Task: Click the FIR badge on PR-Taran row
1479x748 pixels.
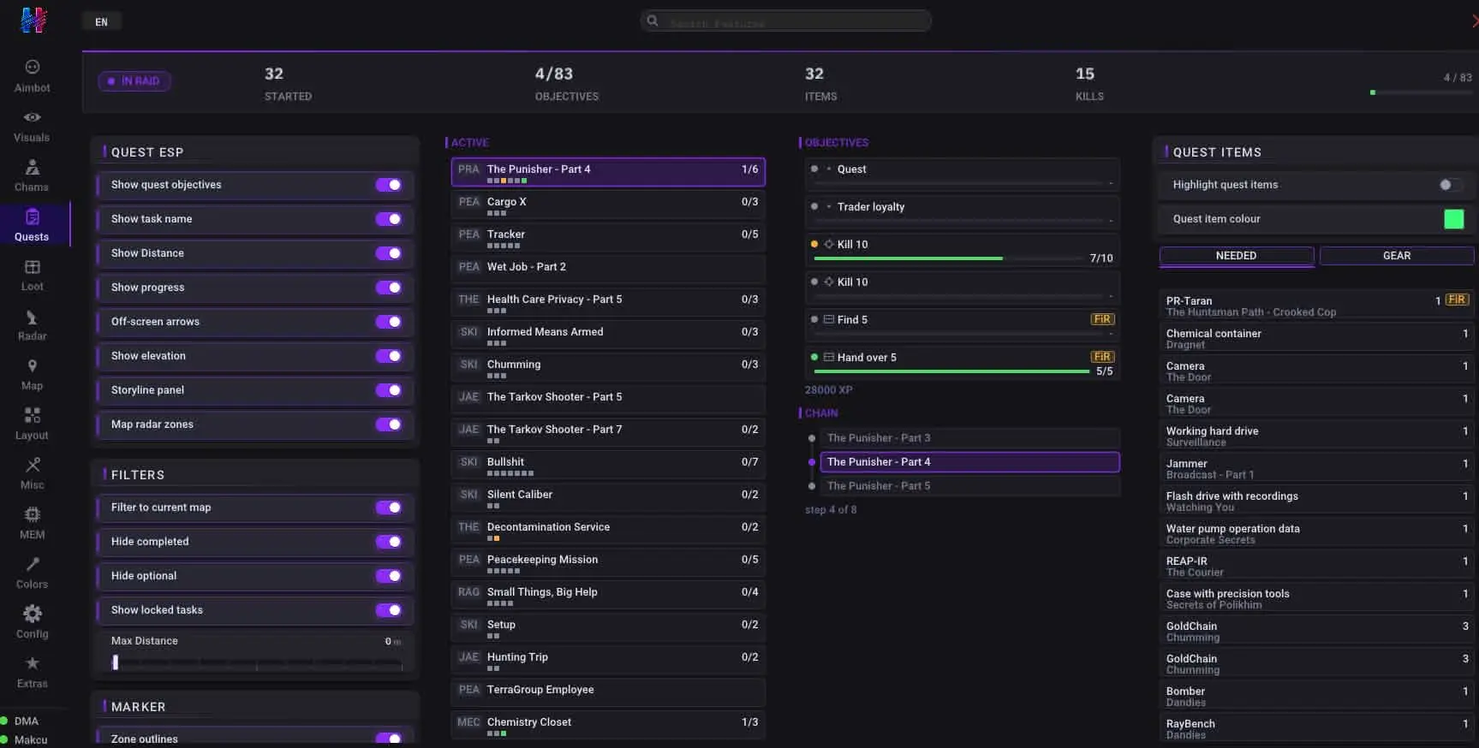Action: 1457,300
